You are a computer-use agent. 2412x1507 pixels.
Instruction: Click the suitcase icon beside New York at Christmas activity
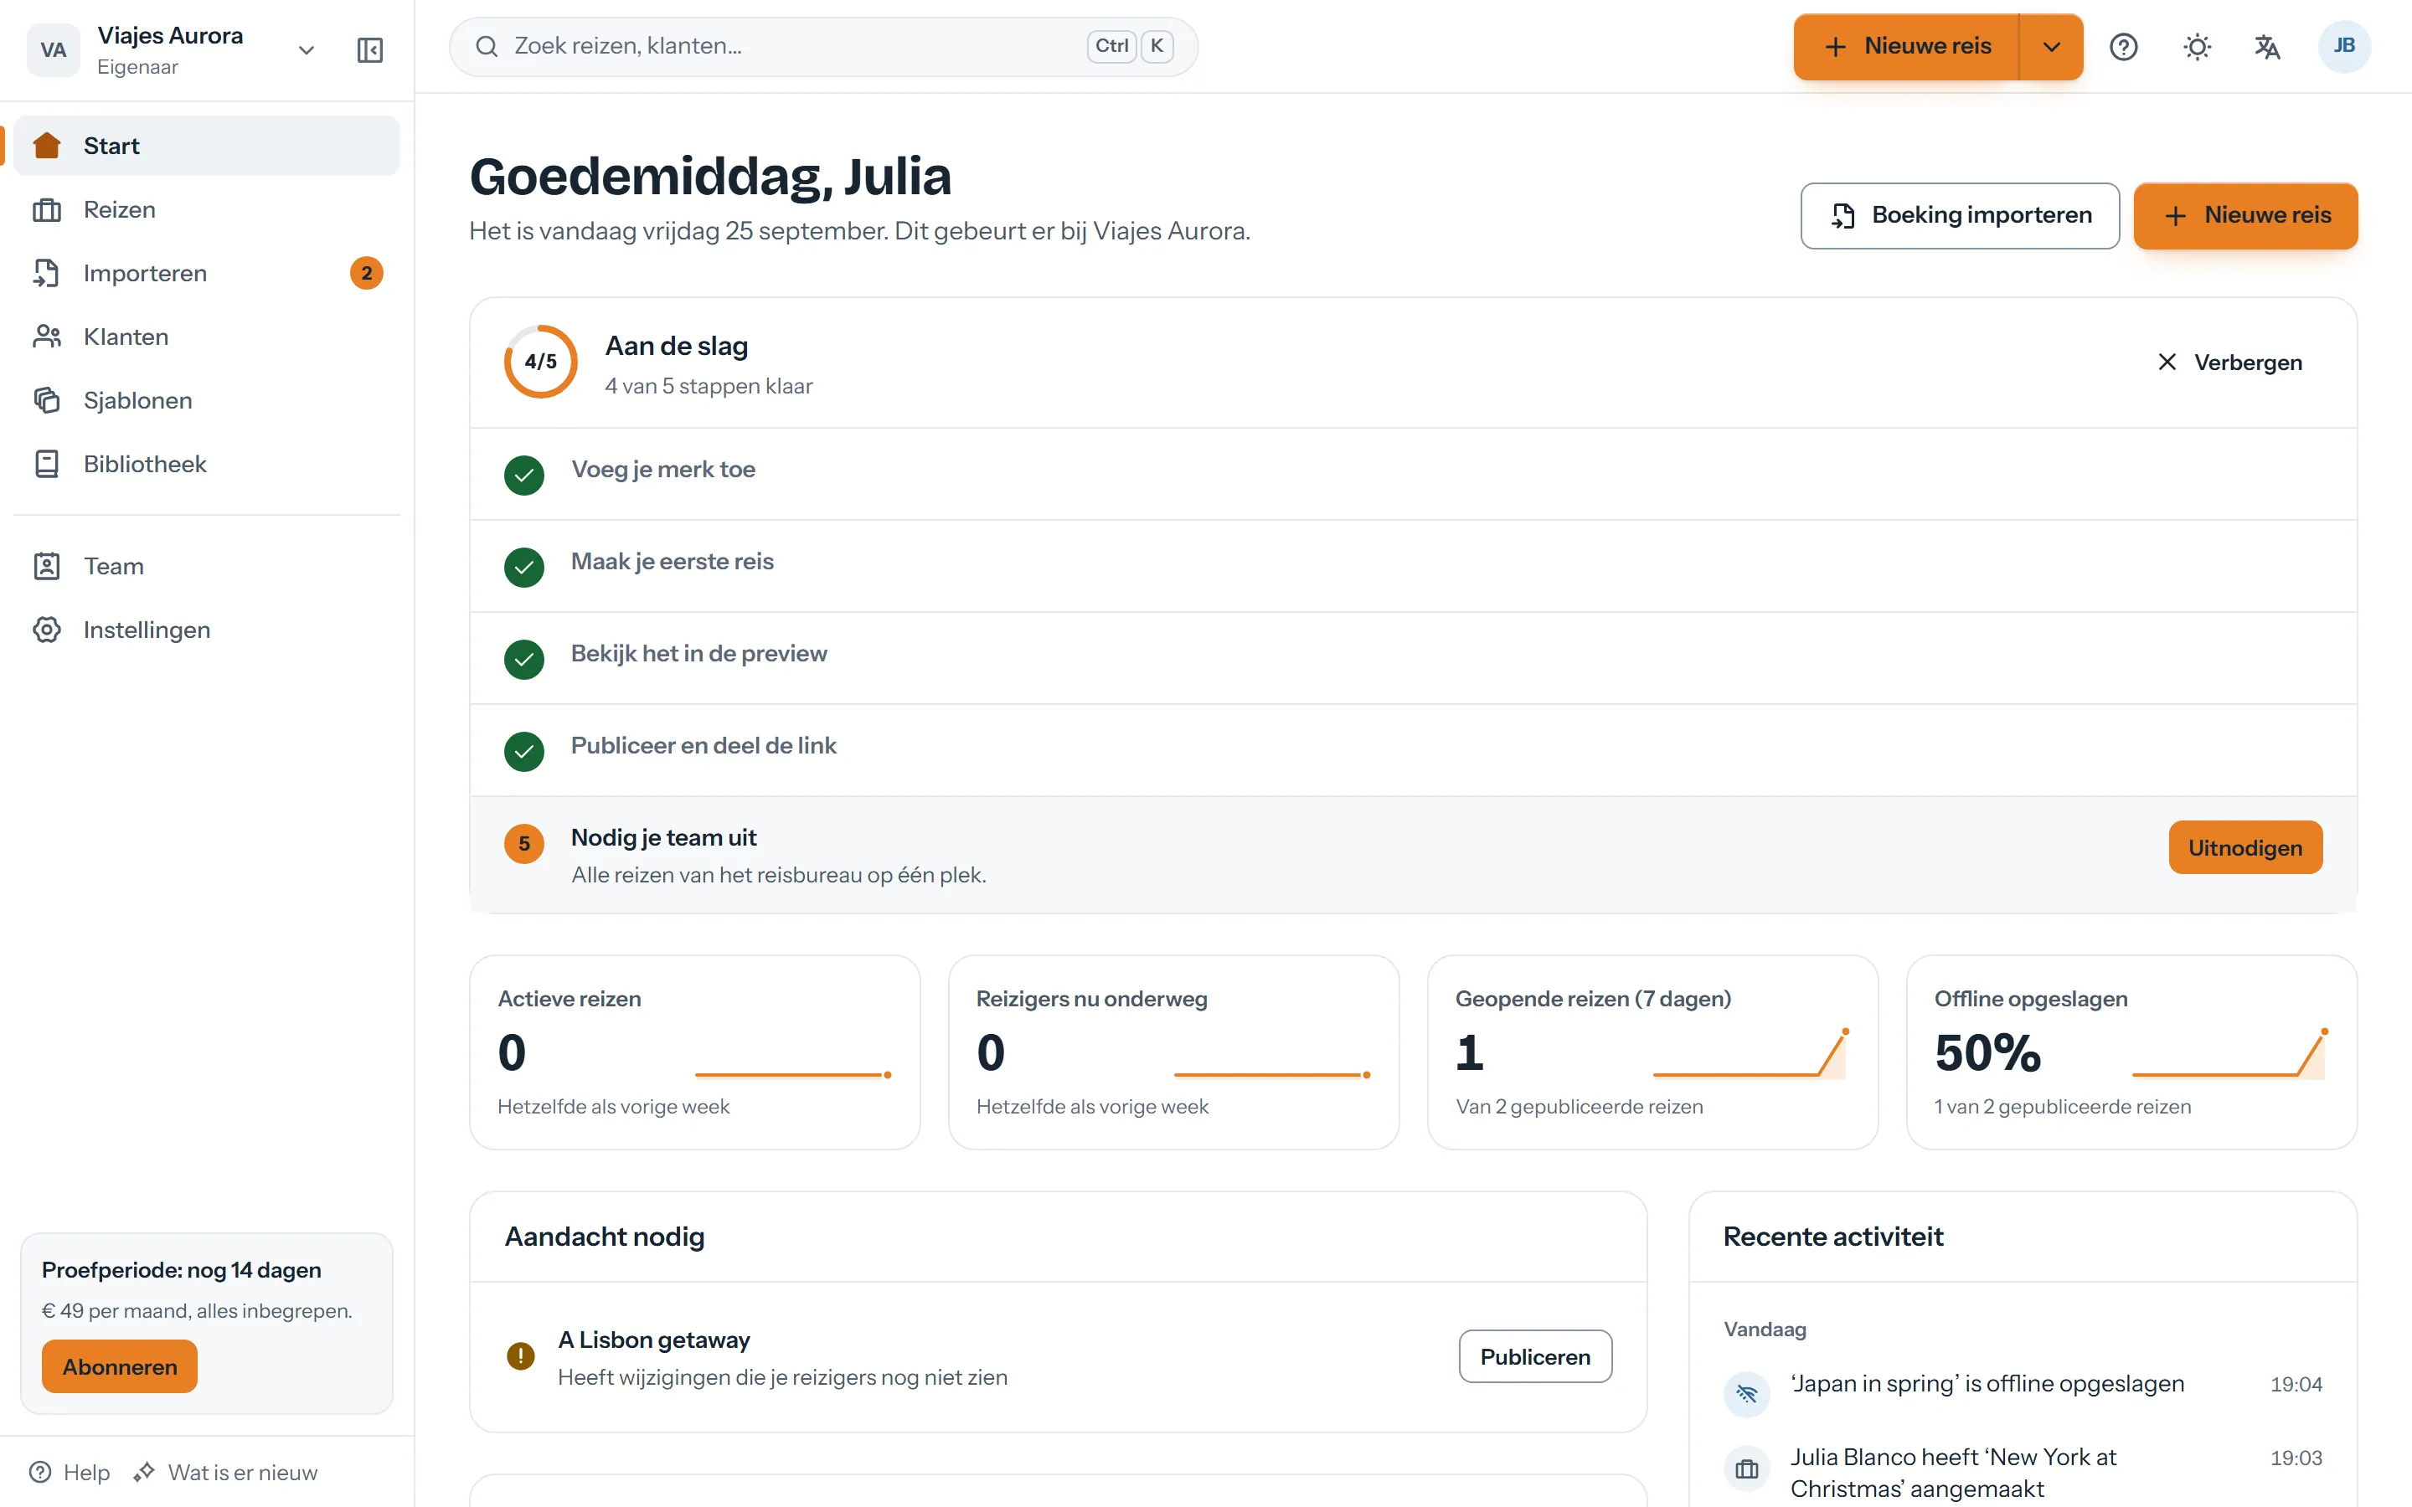(1746, 1468)
